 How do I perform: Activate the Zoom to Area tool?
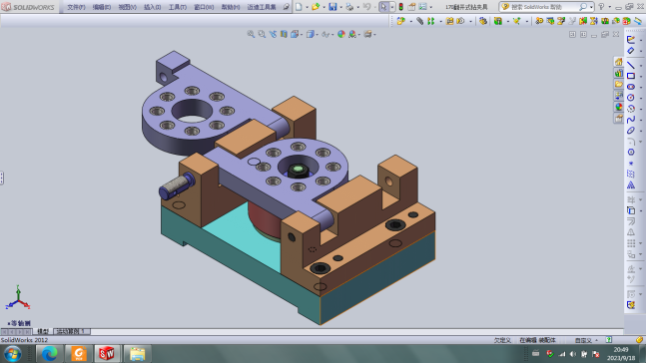(x=262, y=34)
